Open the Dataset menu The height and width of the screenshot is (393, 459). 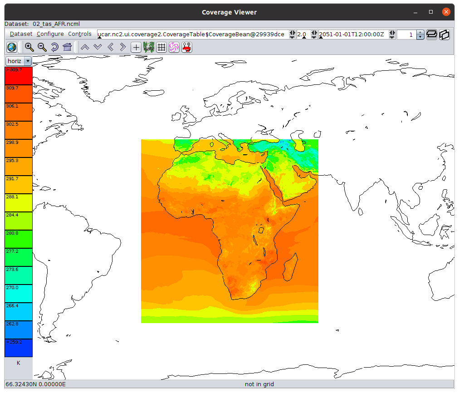tap(21, 34)
